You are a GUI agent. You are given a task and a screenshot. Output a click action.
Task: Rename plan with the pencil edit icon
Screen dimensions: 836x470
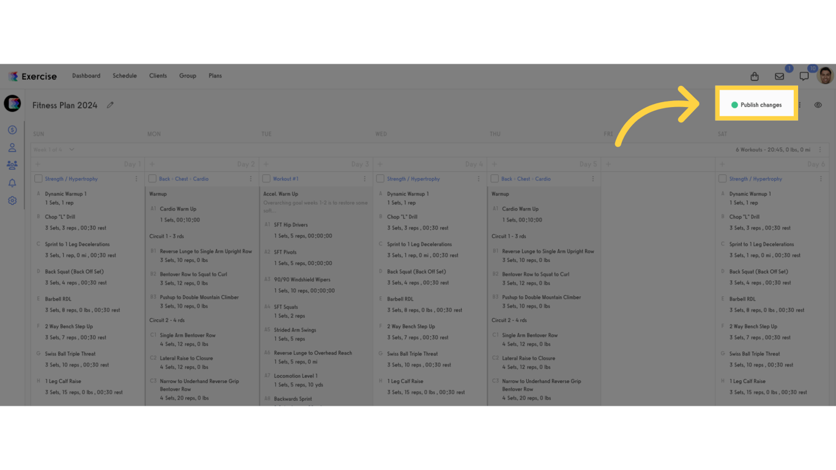click(x=110, y=105)
